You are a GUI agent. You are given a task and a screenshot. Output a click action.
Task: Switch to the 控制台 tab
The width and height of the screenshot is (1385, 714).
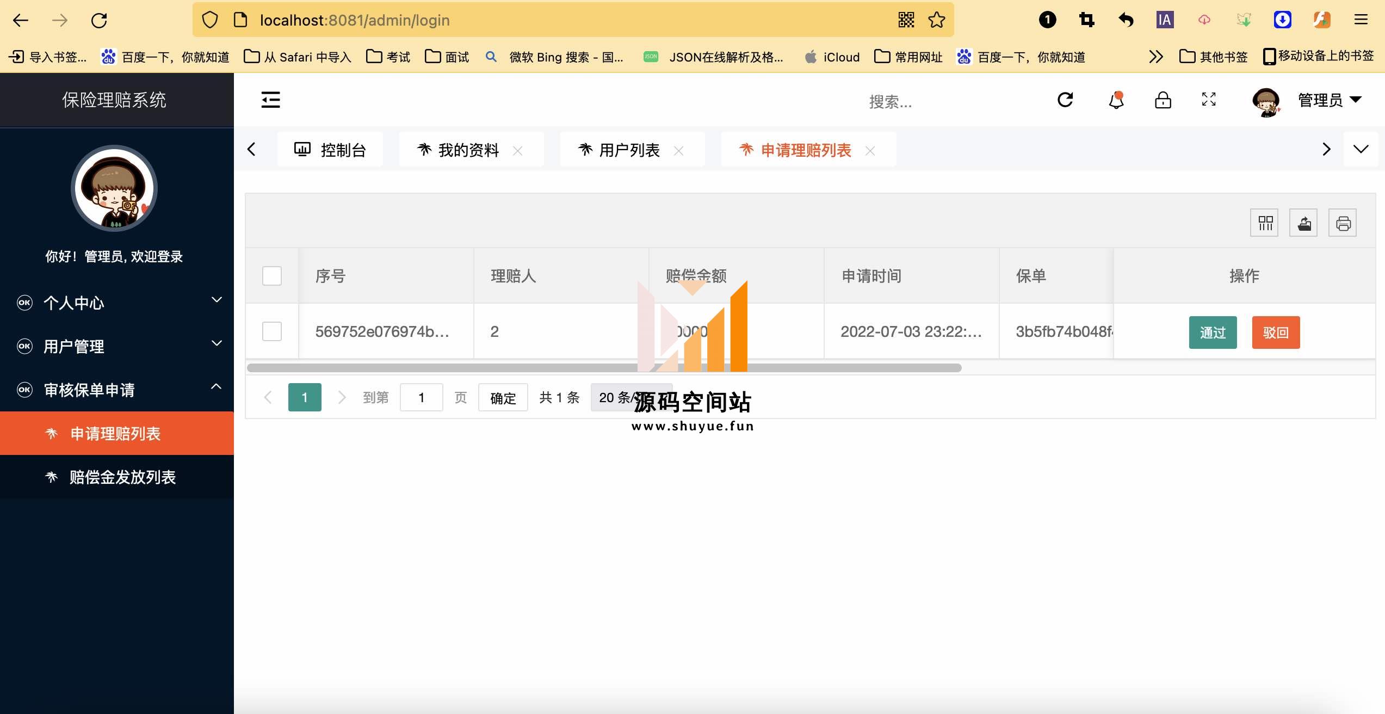pos(330,150)
